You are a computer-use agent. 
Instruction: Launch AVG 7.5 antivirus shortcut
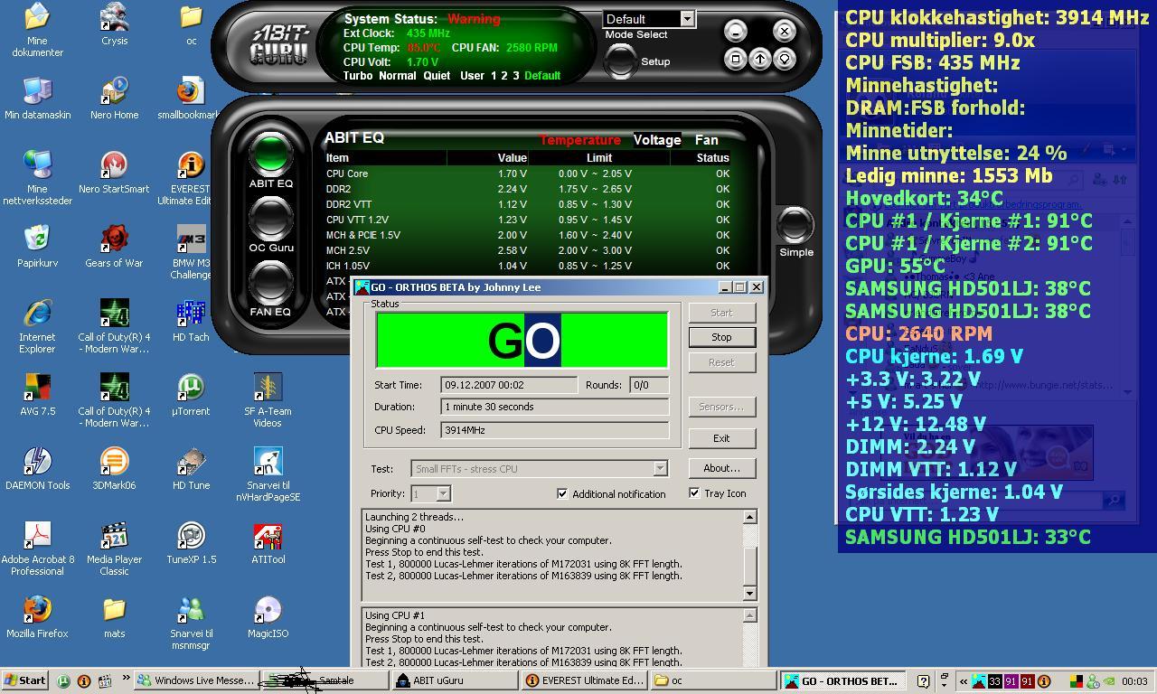click(37, 395)
